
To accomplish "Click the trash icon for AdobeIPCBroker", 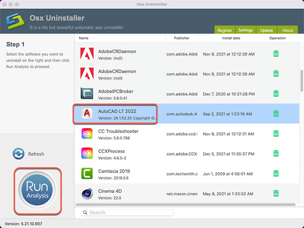I will click(276, 93).
